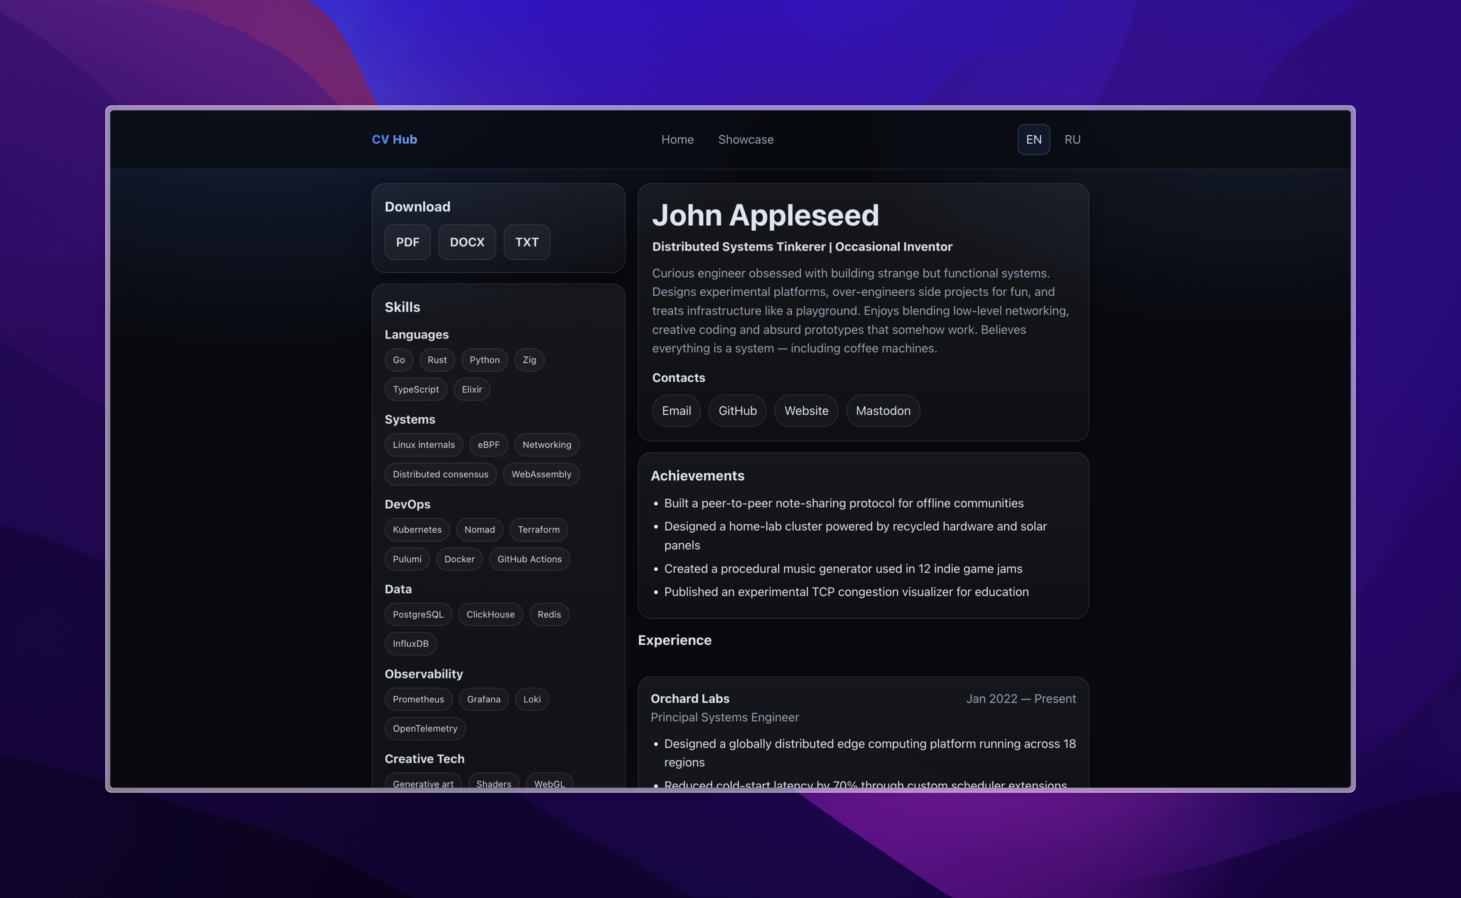The image size is (1461, 898).
Task: Click the Distributed consensus chip
Action: coord(440,475)
